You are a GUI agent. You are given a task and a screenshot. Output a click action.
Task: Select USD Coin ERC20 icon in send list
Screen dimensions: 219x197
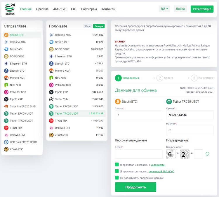pos(6,142)
